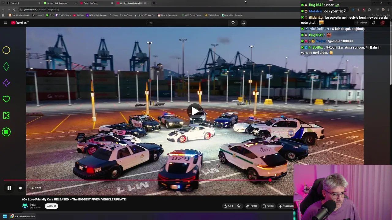Click the yellow circle overlay icon
The height and width of the screenshot is (220, 392).
[6, 50]
